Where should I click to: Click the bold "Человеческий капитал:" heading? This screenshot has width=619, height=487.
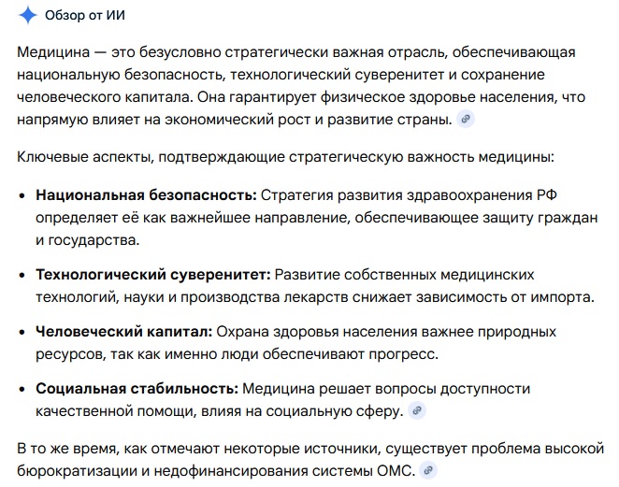click(124, 332)
